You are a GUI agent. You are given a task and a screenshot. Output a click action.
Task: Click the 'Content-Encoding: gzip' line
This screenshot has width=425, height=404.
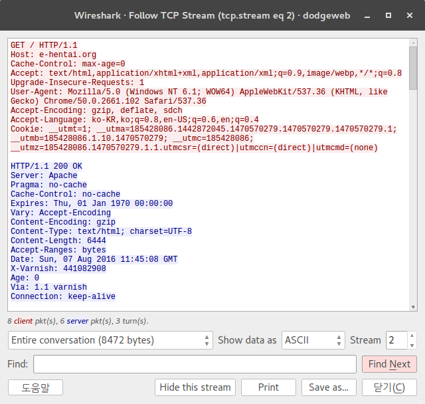(x=63, y=222)
